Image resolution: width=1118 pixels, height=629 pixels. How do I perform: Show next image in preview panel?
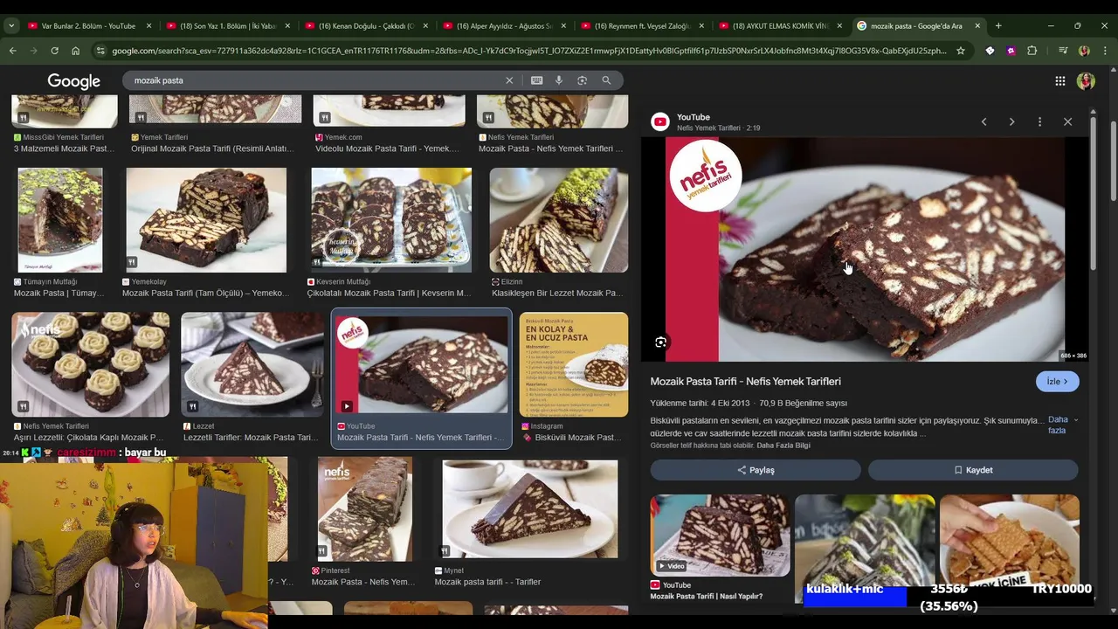point(1011,122)
